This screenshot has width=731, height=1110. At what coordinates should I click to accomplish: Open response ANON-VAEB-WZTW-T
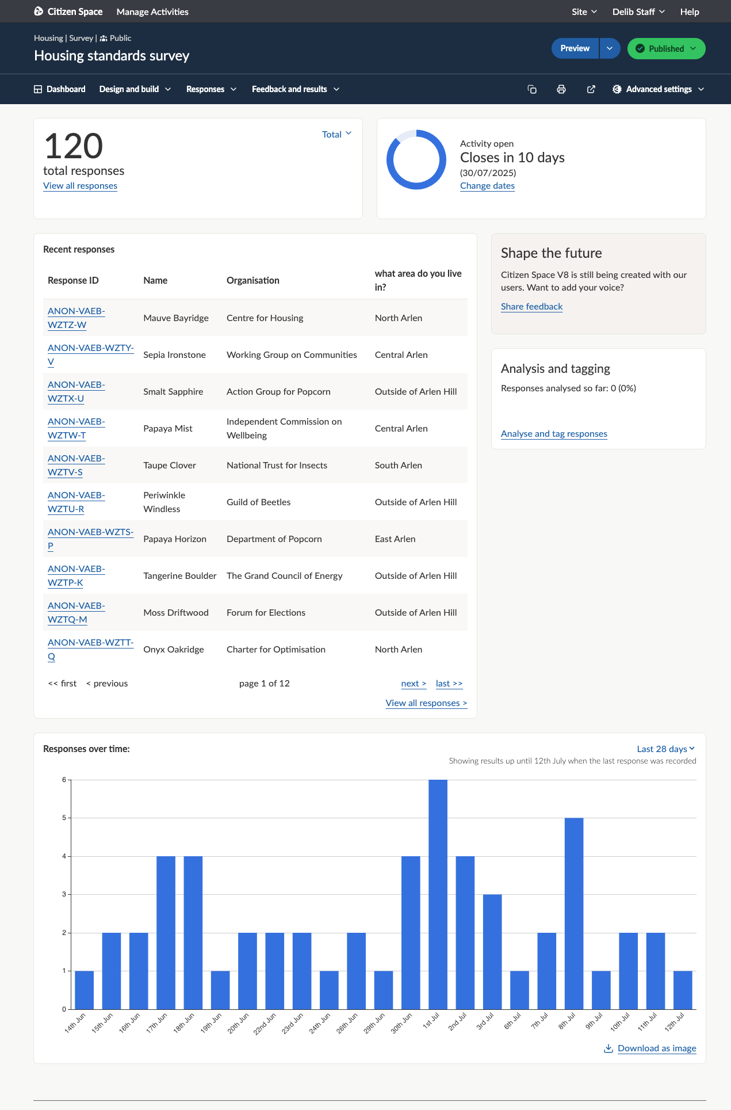[x=76, y=428]
